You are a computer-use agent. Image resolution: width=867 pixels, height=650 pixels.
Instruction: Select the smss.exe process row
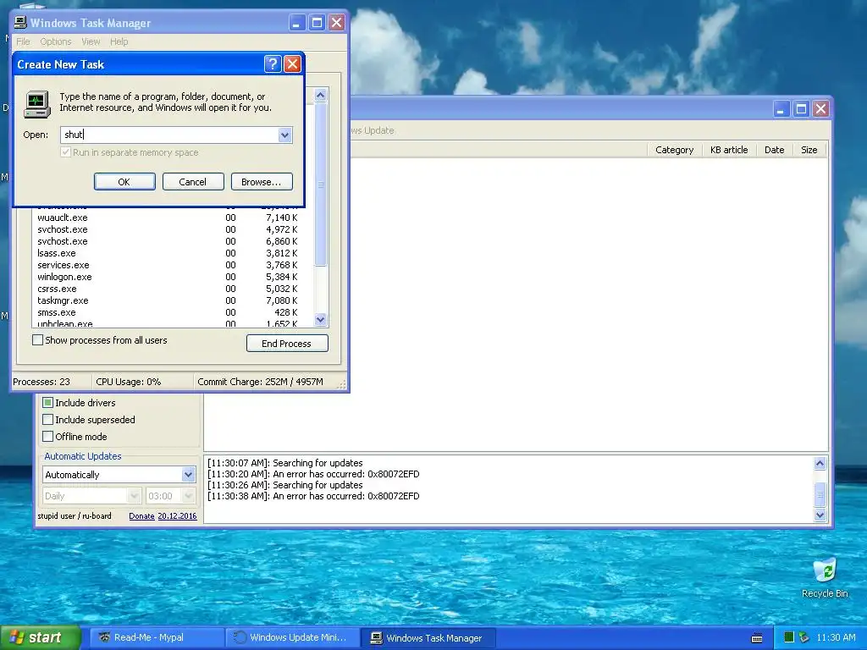(x=173, y=312)
